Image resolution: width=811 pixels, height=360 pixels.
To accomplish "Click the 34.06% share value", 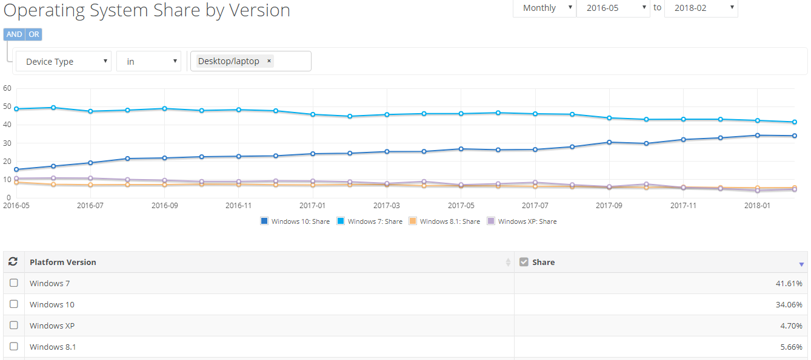I will point(789,304).
